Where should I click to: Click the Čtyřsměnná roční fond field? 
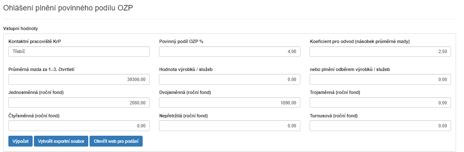coord(79,126)
